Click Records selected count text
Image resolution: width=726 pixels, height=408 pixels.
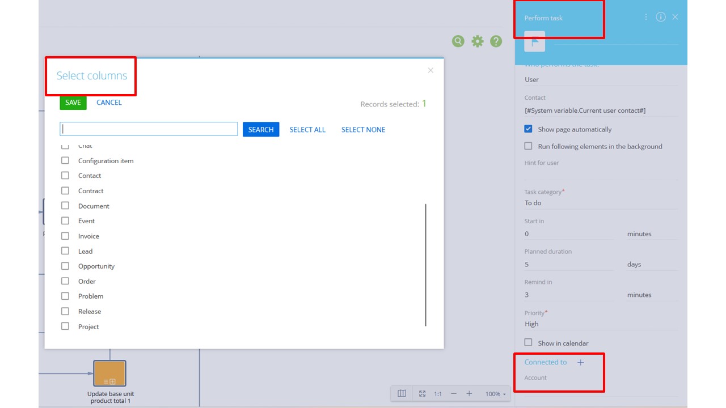(394, 104)
